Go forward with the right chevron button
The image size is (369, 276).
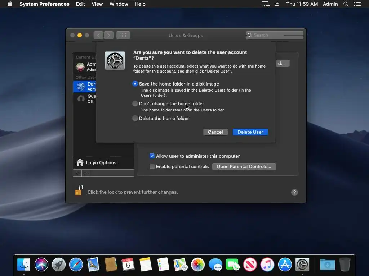pos(108,35)
